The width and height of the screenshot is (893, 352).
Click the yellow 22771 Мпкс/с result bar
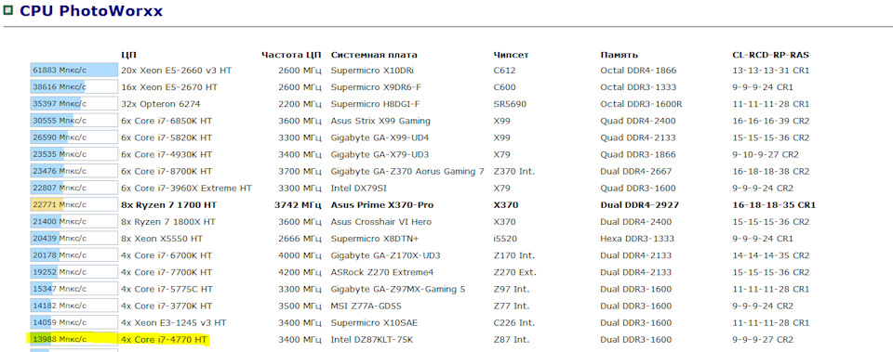(x=74, y=204)
